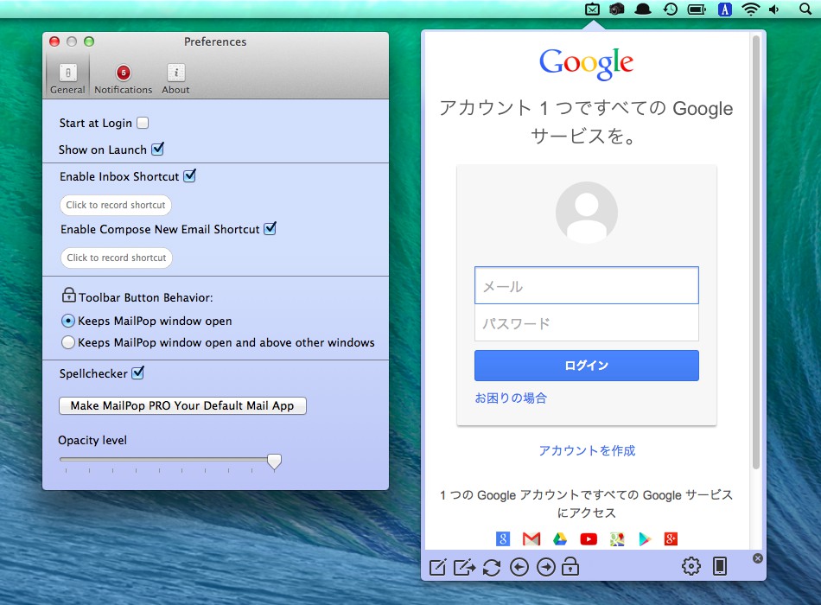
Task: Click in the パスワード password field
Action: tap(587, 322)
